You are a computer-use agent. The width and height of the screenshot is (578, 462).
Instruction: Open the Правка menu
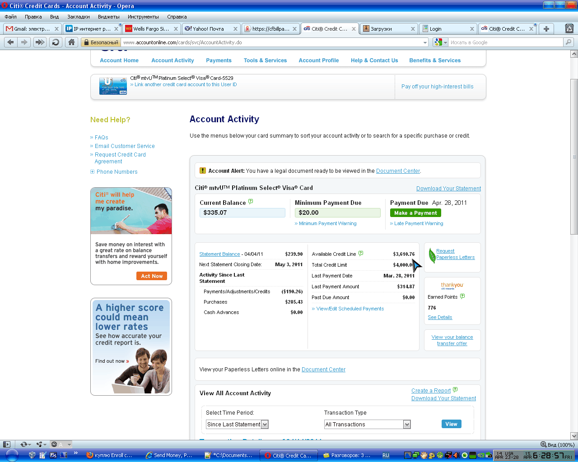[33, 17]
